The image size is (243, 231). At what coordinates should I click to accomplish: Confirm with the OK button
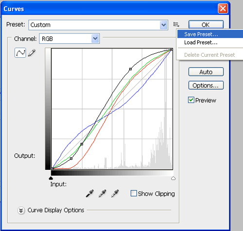(x=206, y=25)
